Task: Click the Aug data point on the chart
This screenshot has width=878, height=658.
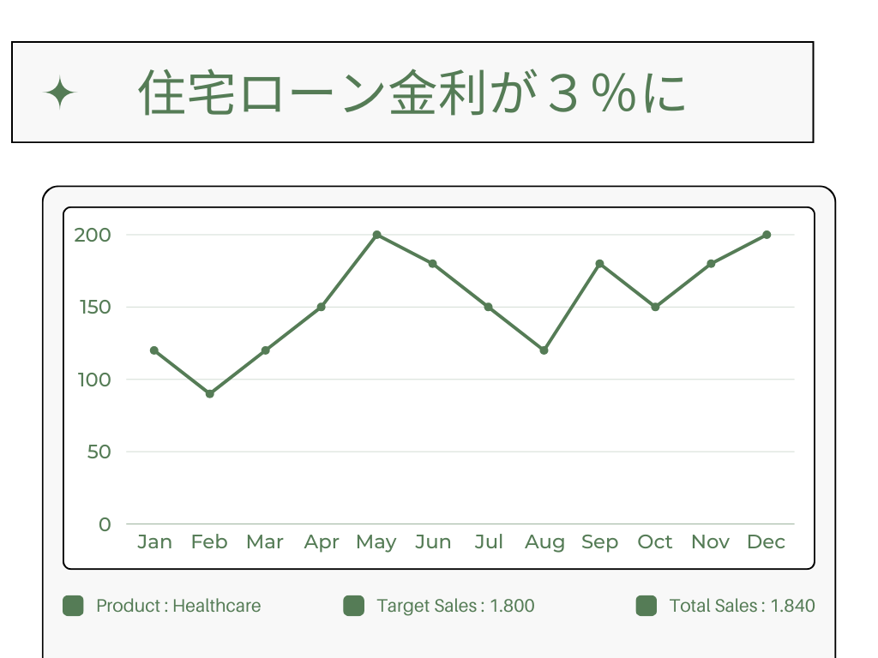Action: pyautogui.click(x=544, y=350)
